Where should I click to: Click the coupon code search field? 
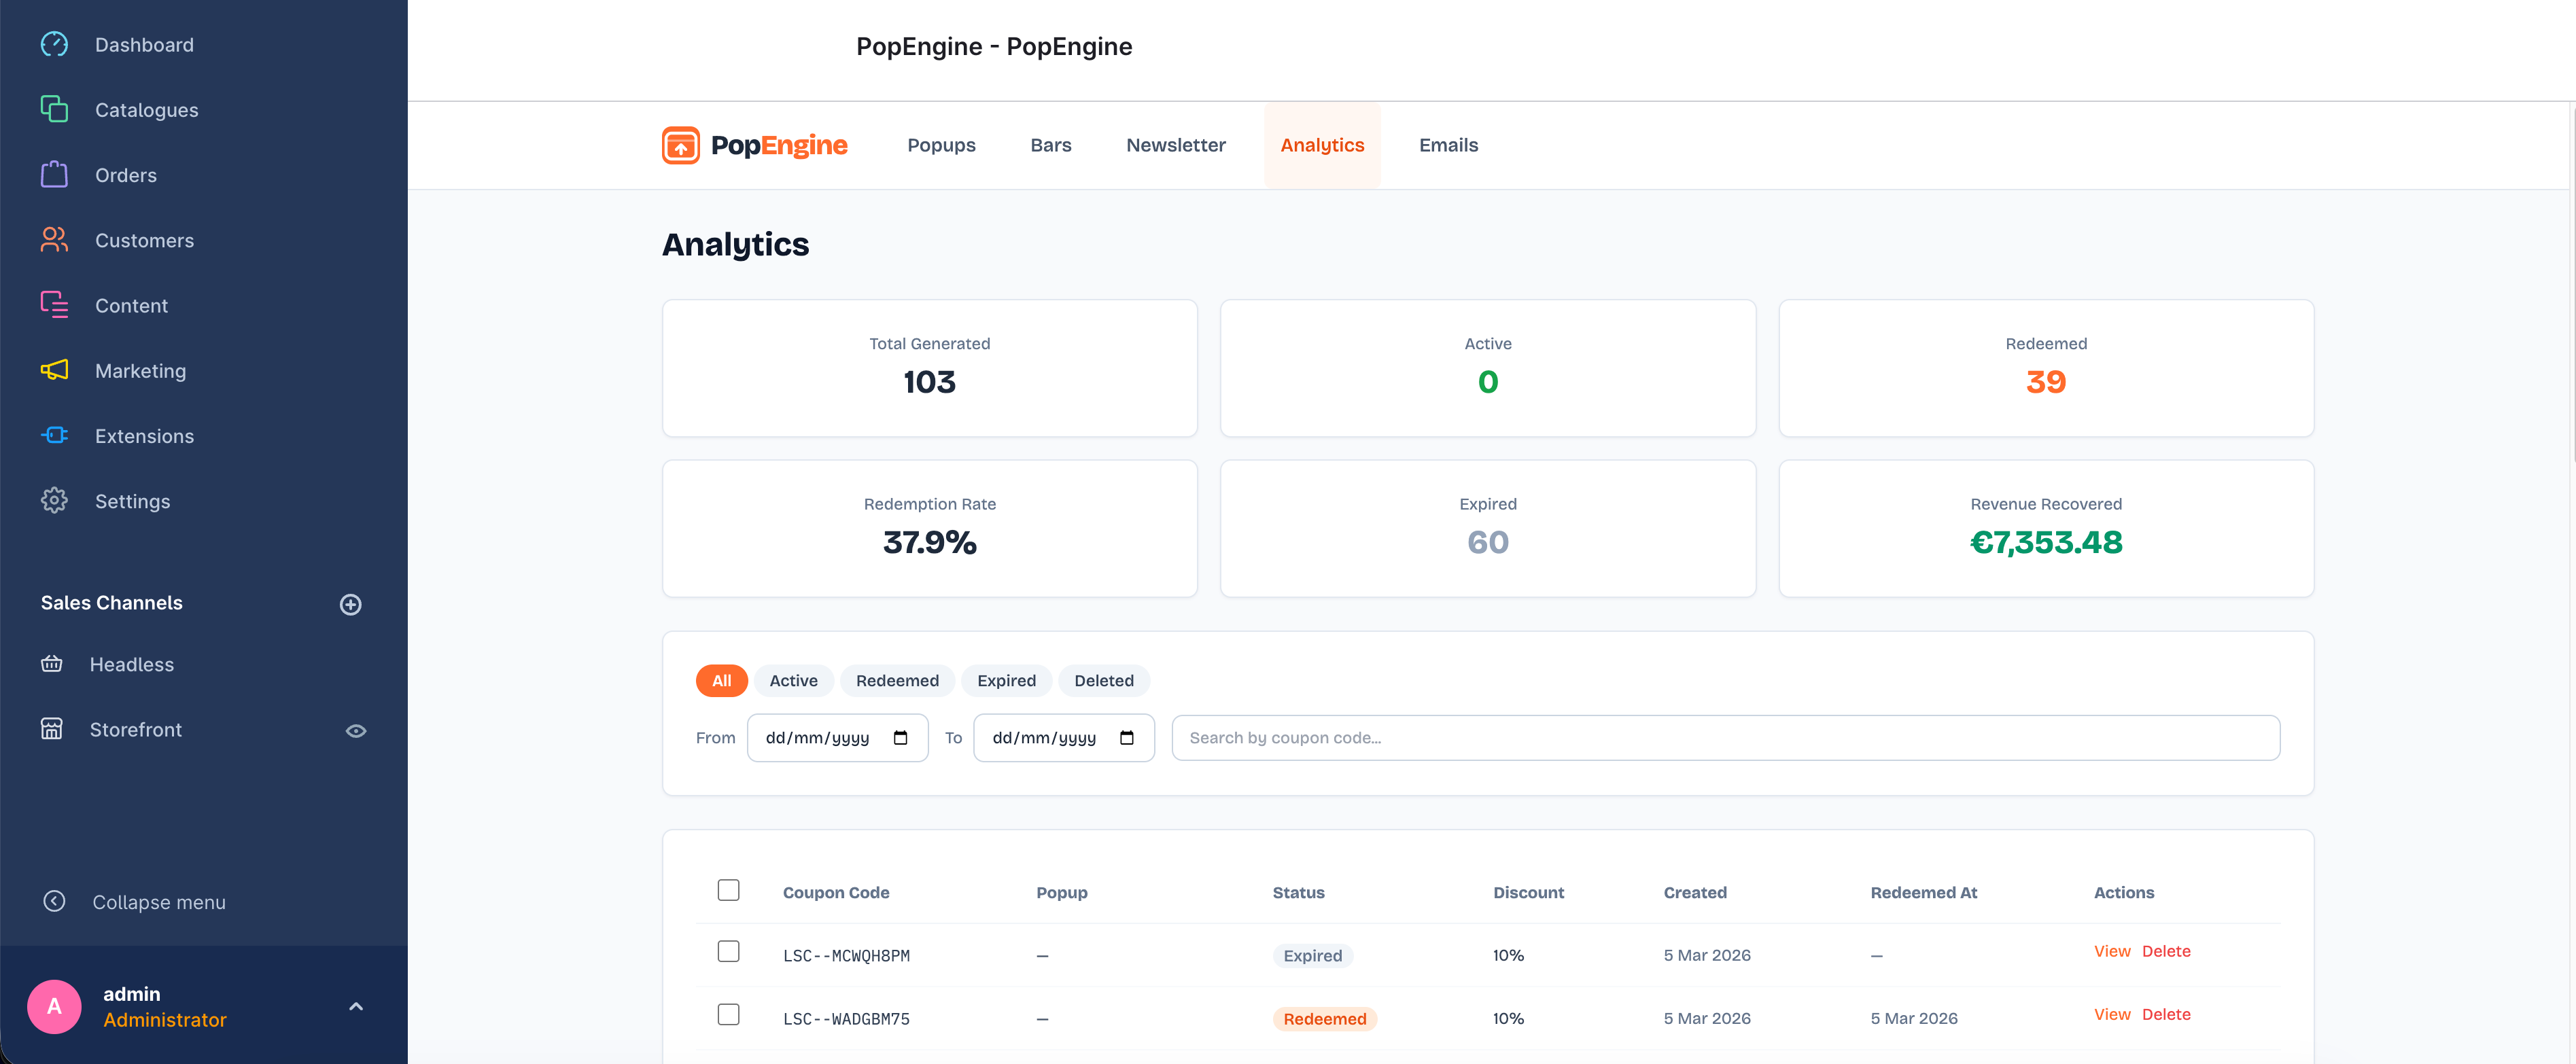1724,738
